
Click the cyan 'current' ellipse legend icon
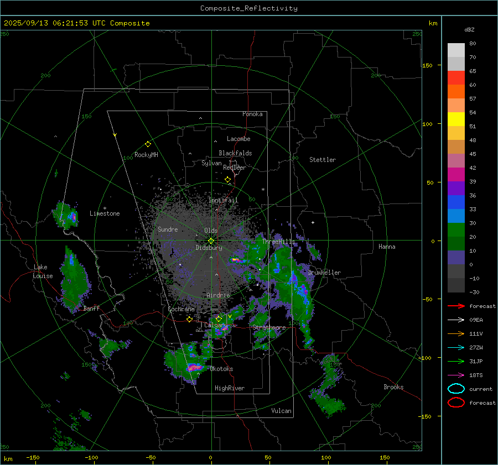[456, 389]
